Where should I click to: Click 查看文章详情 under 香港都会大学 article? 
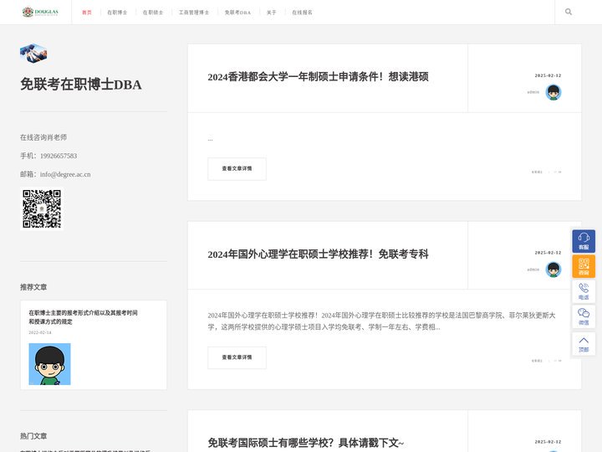pyautogui.click(x=237, y=169)
